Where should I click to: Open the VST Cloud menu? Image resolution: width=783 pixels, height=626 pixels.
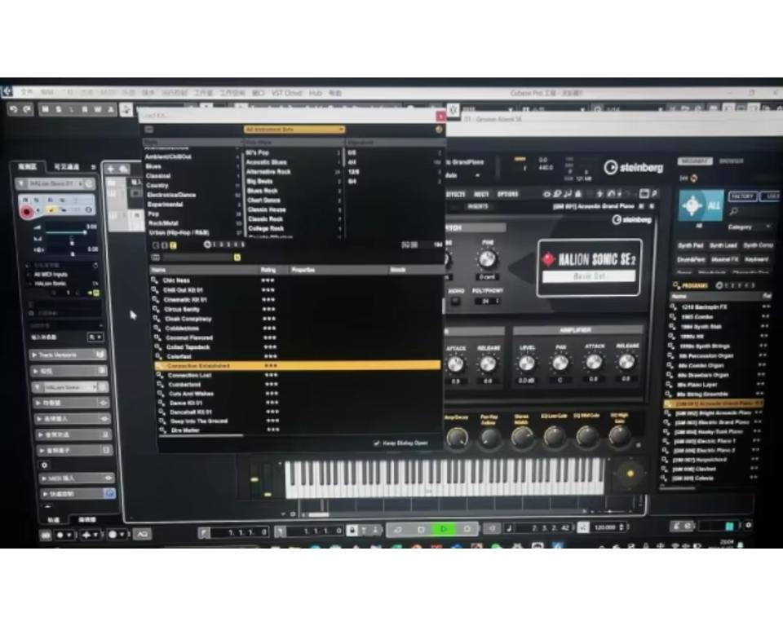pos(286,94)
